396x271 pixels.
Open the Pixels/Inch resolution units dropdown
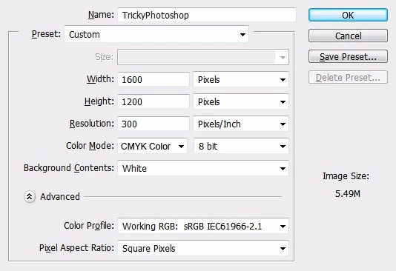tap(241, 124)
